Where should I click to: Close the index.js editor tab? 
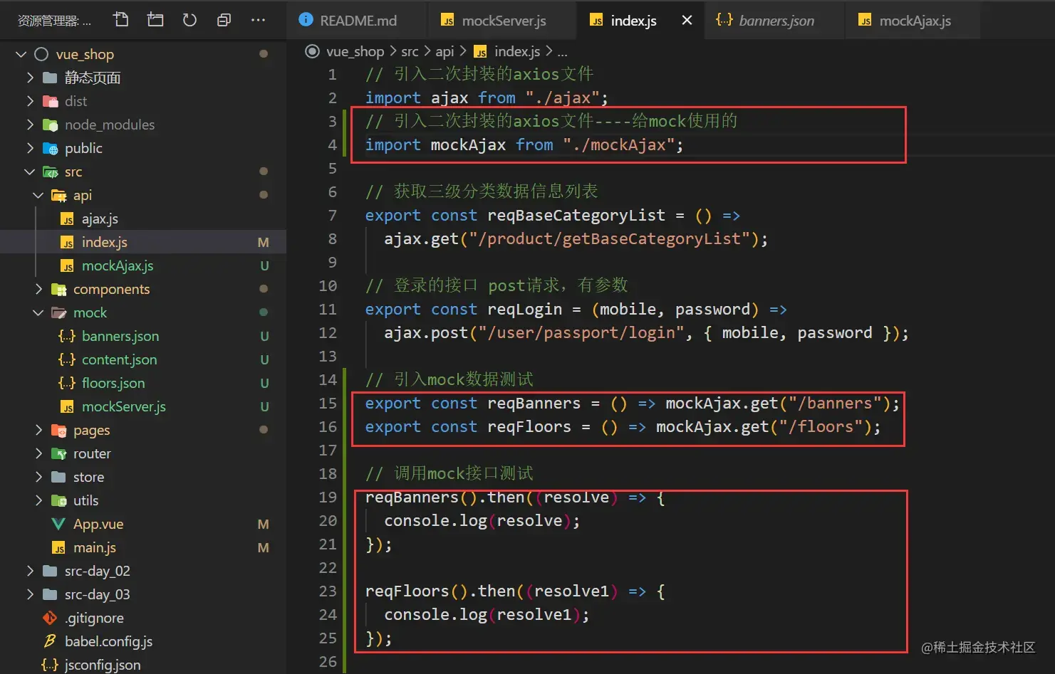(x=687, y=20)
